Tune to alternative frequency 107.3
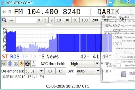The width and height of the screenshot is (135, 90). 117,44
